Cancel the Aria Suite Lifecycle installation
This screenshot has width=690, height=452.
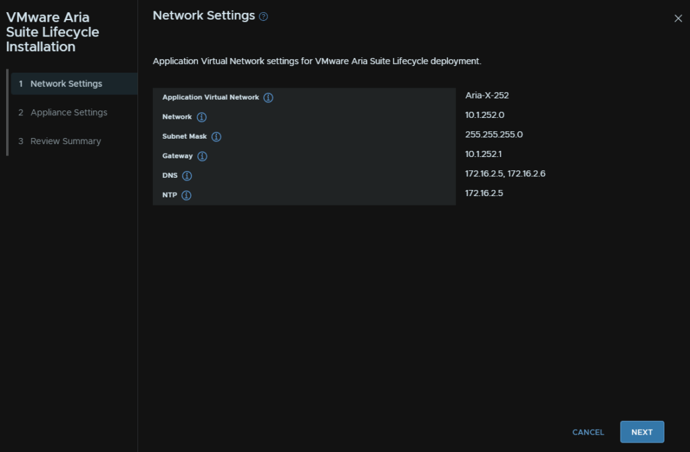[588, 432]
